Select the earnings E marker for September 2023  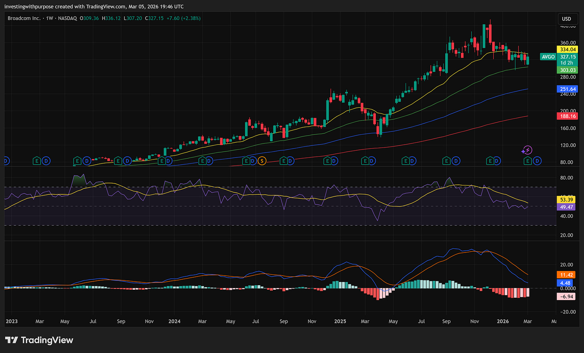pos(118,161)
